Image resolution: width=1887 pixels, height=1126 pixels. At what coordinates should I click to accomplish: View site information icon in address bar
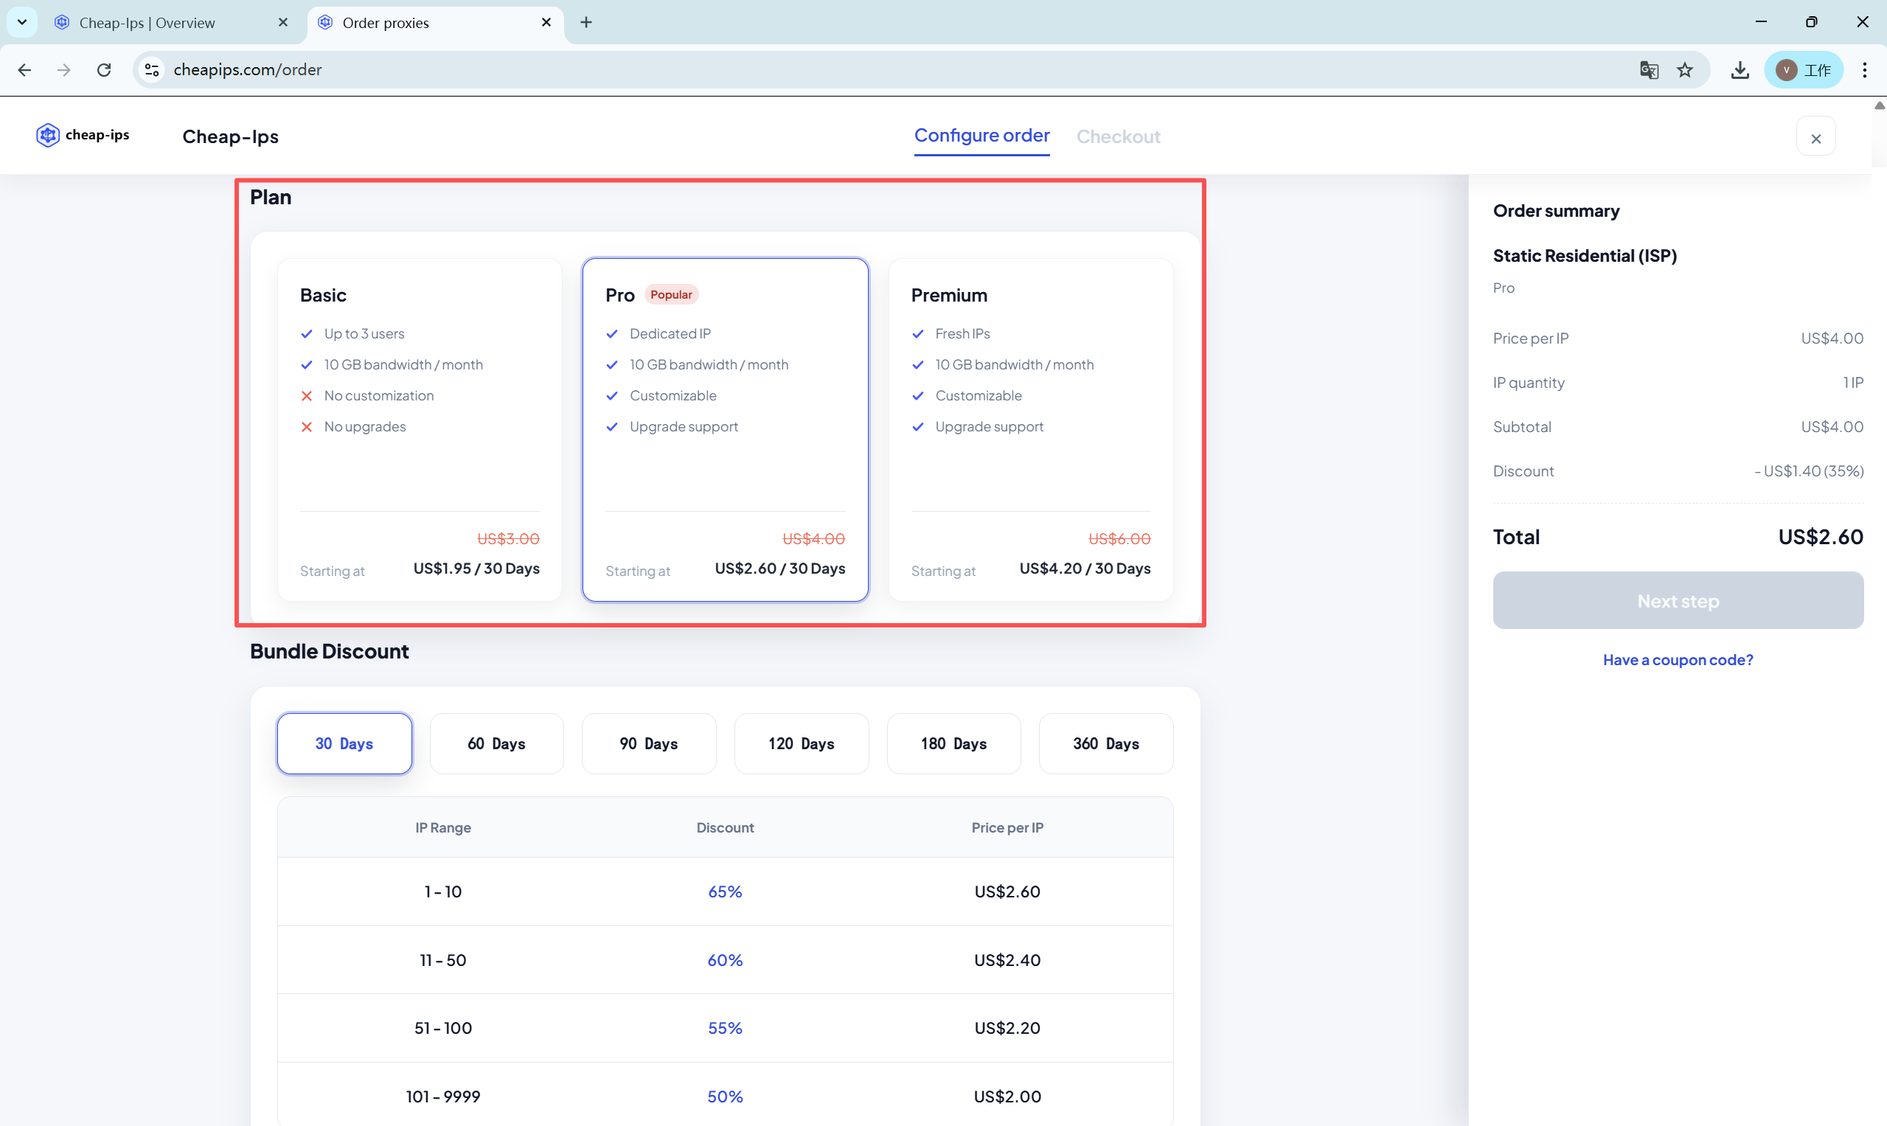tap(152, 70)
